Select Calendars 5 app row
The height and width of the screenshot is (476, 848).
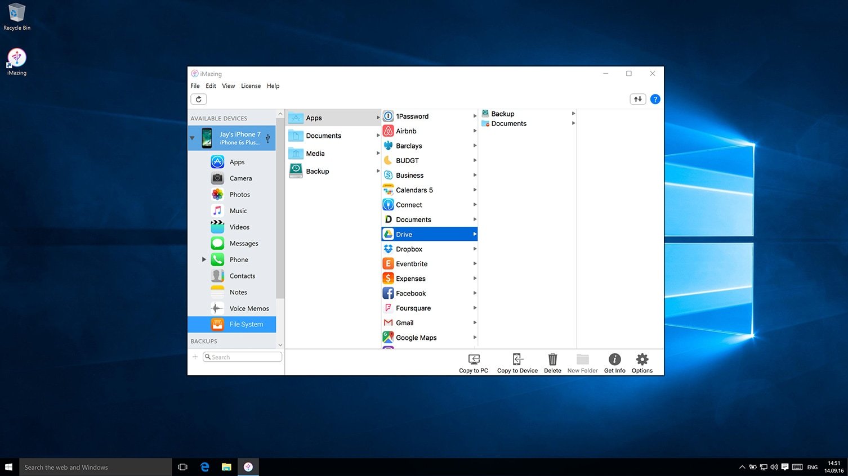point(430,190)
